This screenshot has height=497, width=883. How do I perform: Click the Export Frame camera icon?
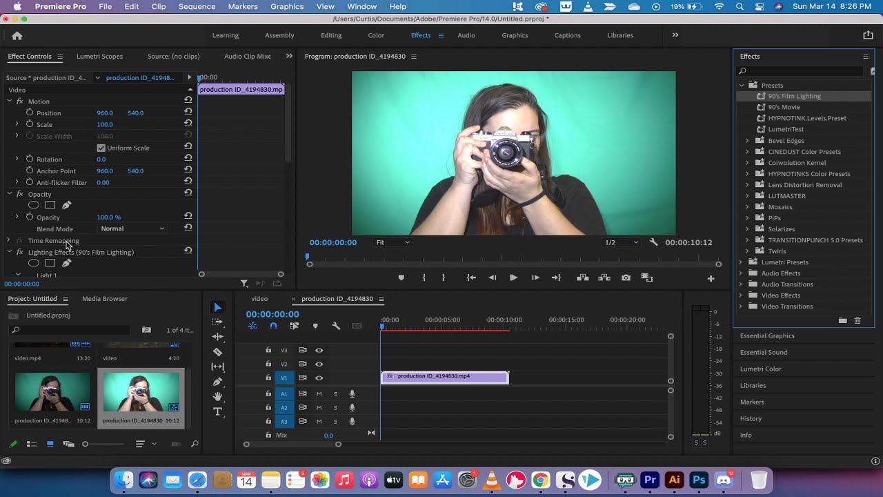pyautogui.click(x=626, y=277)
